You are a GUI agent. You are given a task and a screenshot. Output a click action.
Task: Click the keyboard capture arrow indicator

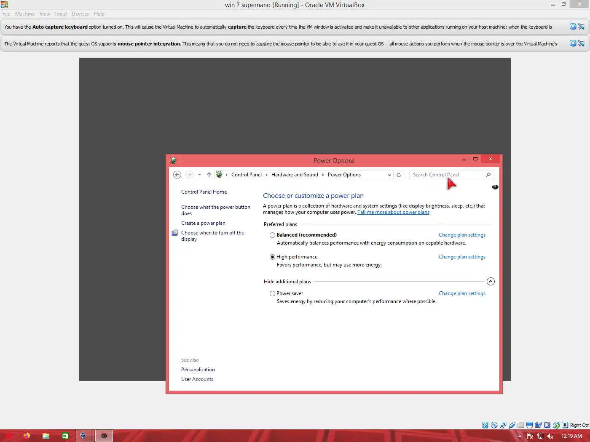point(565,425)
